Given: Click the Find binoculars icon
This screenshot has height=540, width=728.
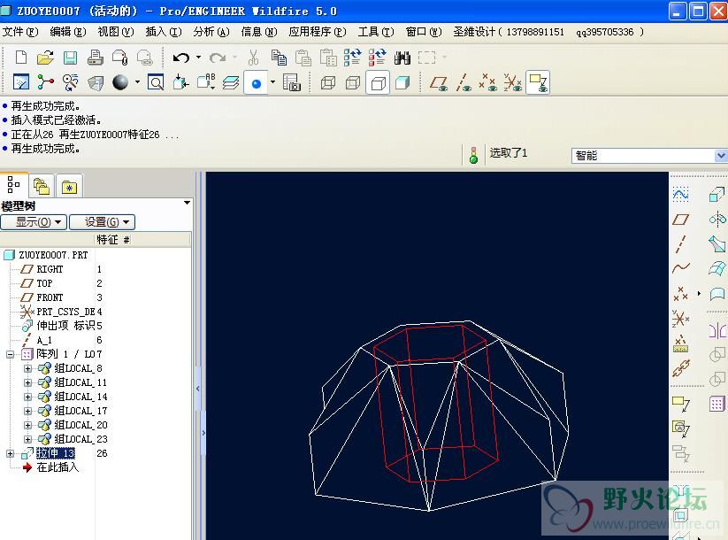Looking at the screenshot, I should 402,58.
